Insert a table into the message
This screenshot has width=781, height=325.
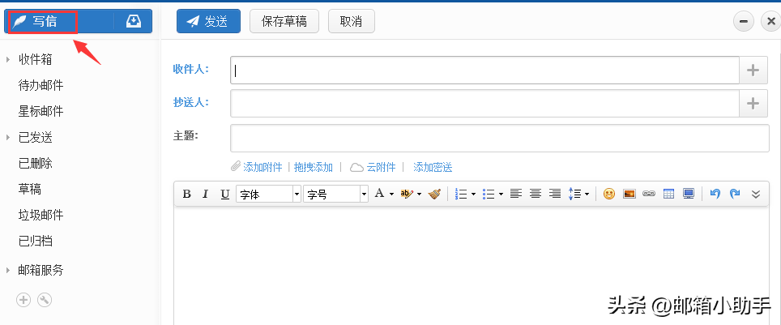click(668, 194)
